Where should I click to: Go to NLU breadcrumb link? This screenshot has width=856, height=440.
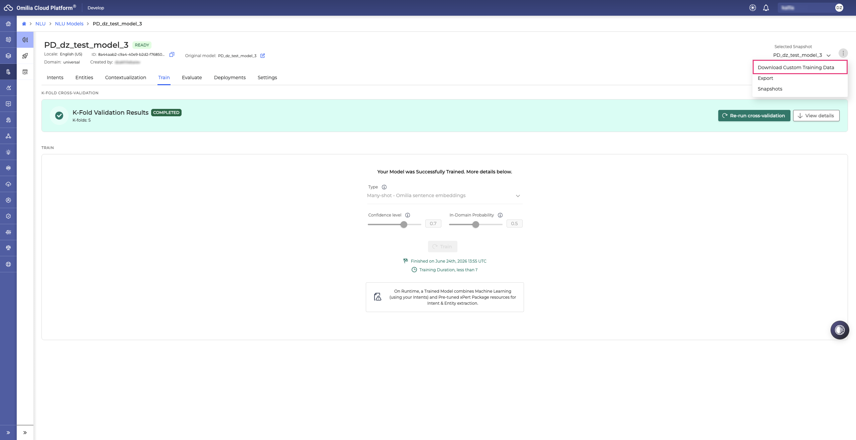(x=40, y=24)
